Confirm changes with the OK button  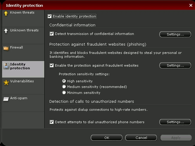[x=107, y=138]
